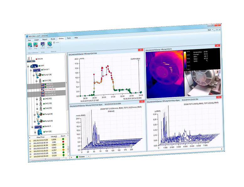Viewport: 244px width, 187px height.
Task: Collapse the Pump1 tree node
Action: pos(34,76)
